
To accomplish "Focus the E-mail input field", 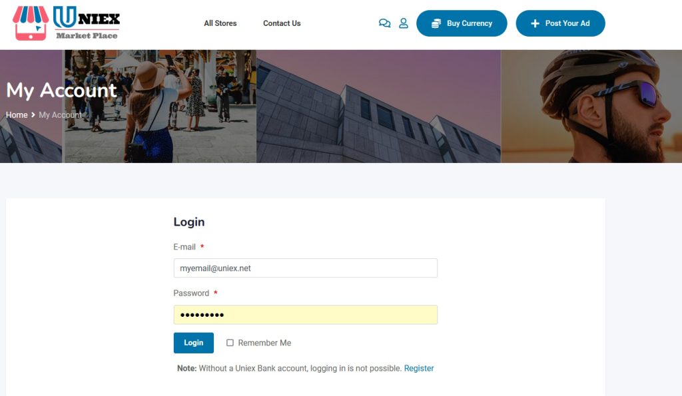I will coord(305,268).
